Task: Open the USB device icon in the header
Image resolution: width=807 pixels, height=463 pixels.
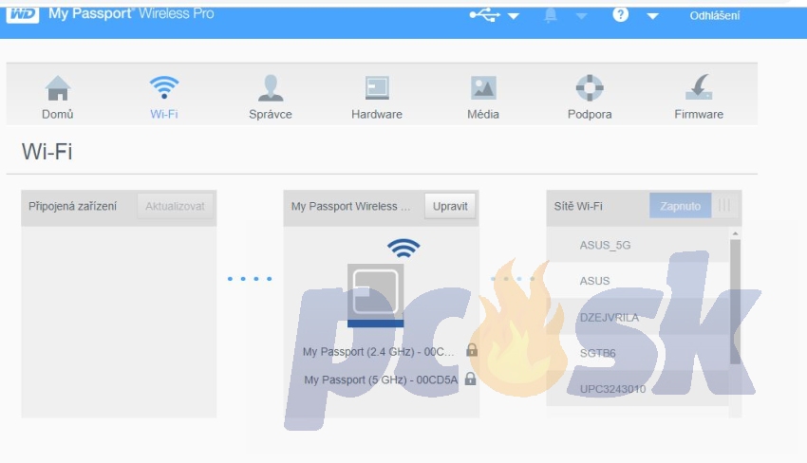Action: pyautogui.click(x=485, y=15)
